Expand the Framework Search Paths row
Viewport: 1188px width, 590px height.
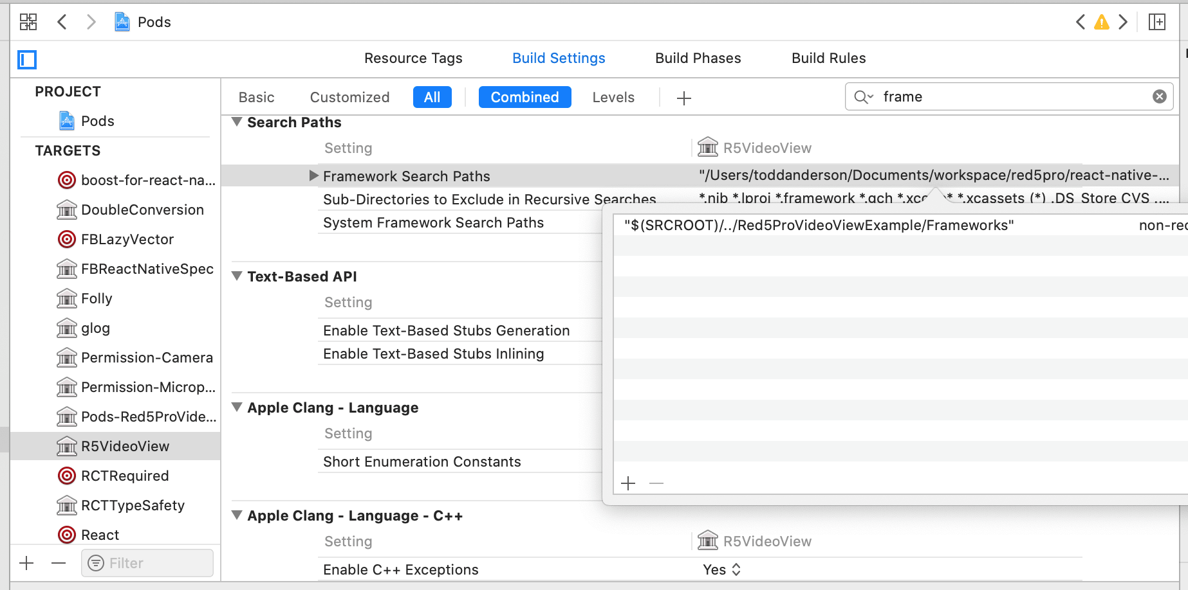coord(313,175)
